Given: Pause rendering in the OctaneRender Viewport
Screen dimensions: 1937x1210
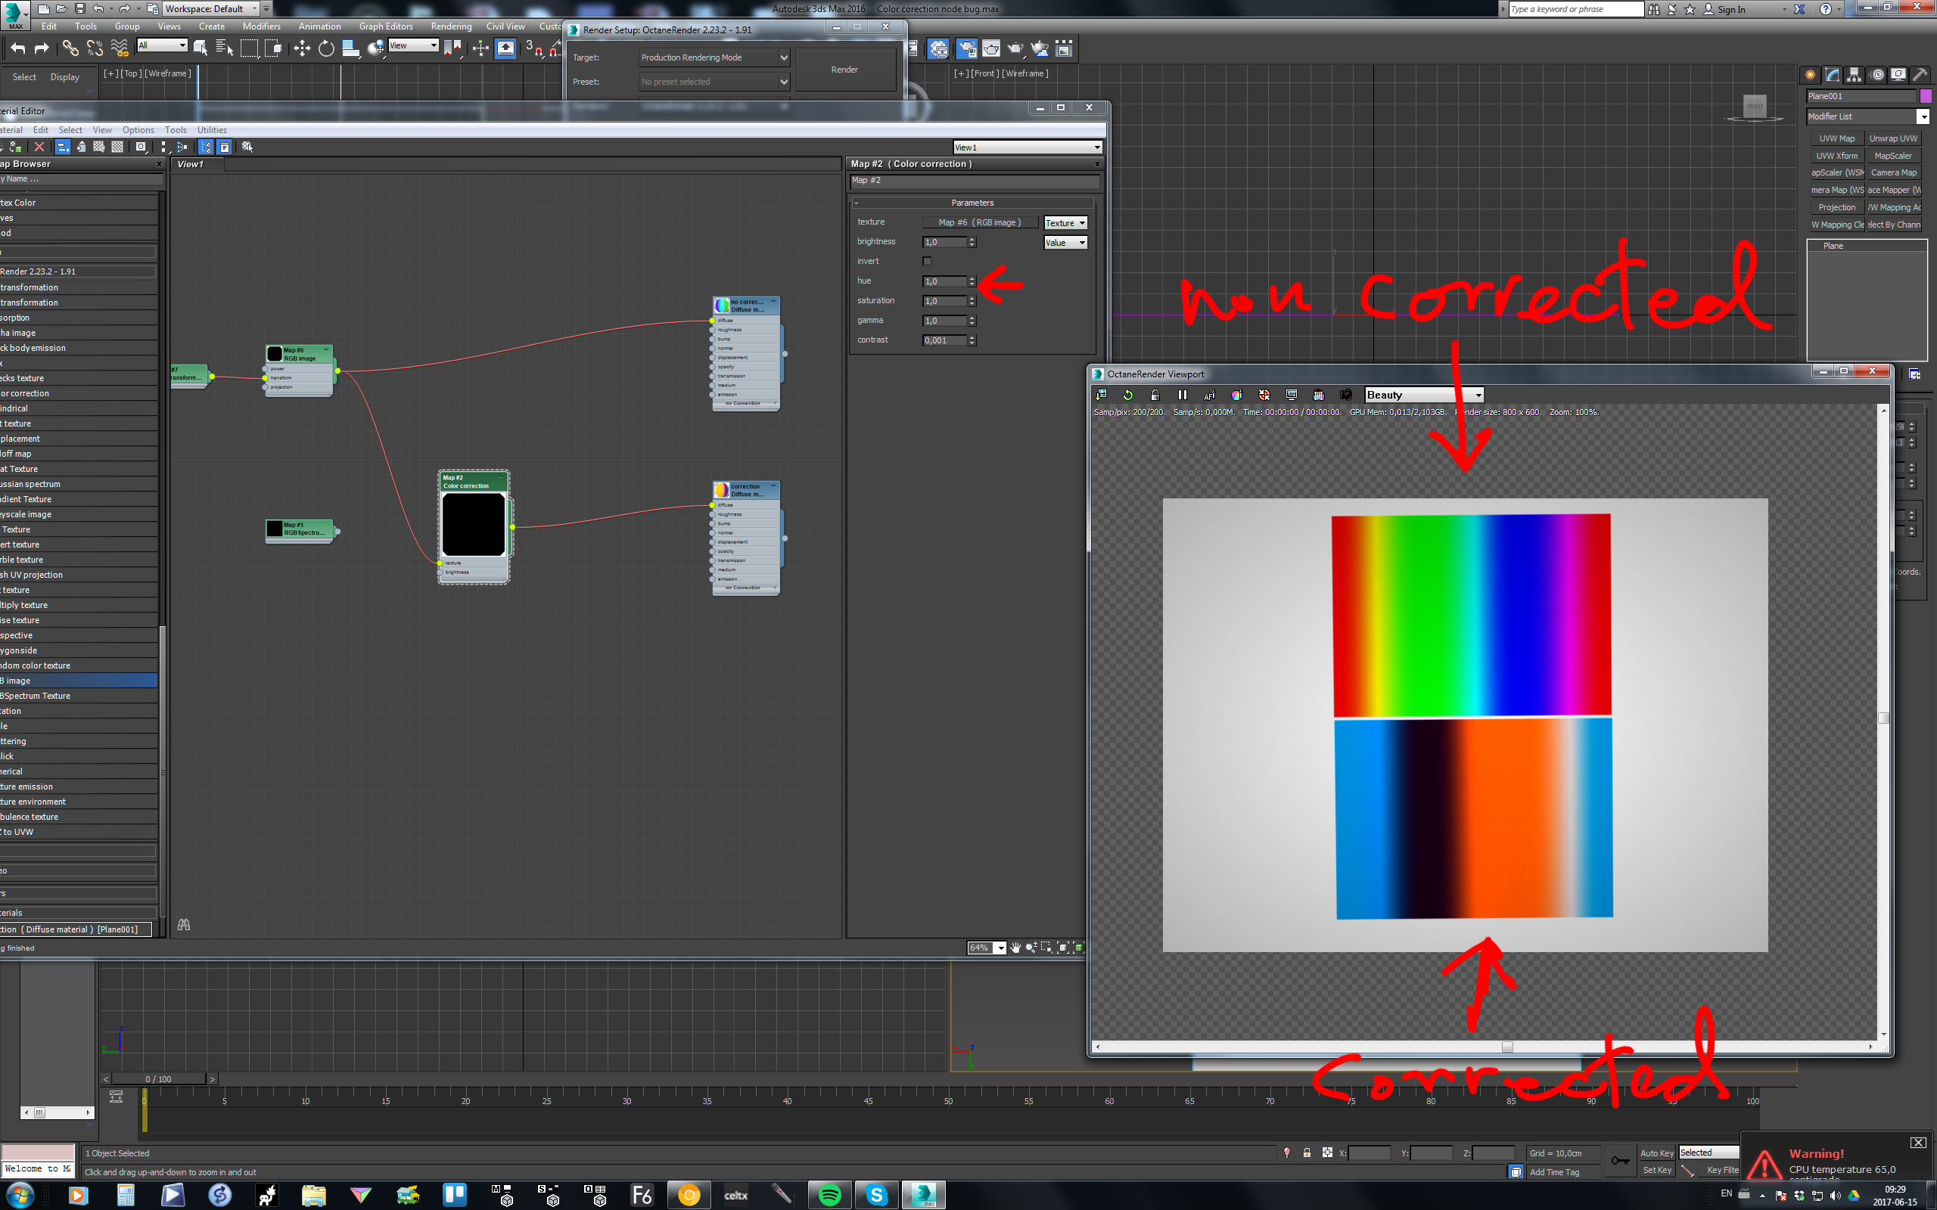Looking at the screenshot, I should (x=1182, y=395).
